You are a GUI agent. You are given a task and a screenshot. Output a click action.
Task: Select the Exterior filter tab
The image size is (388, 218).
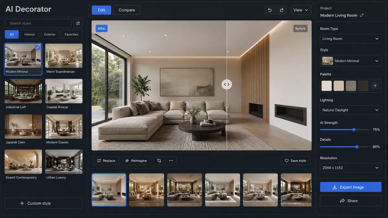point(50,34)
